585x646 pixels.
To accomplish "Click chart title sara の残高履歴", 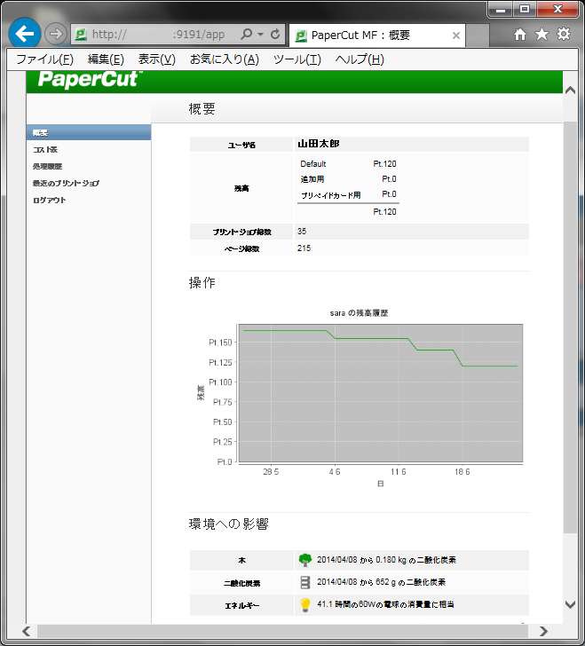I will (360, 313).
